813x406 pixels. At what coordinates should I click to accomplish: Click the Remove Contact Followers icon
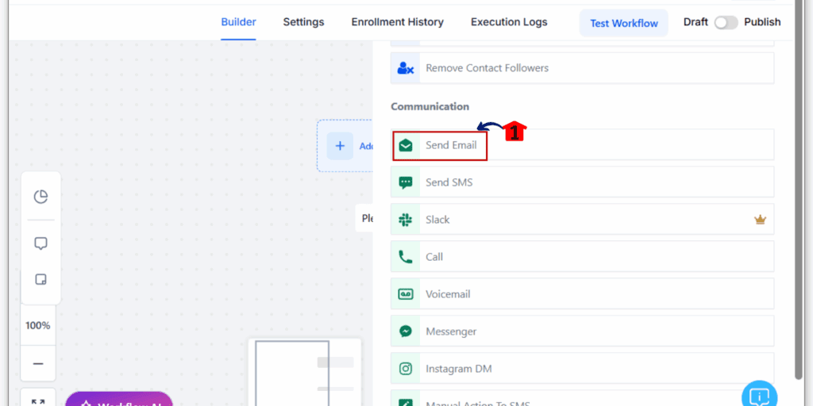tap(406, 68)
